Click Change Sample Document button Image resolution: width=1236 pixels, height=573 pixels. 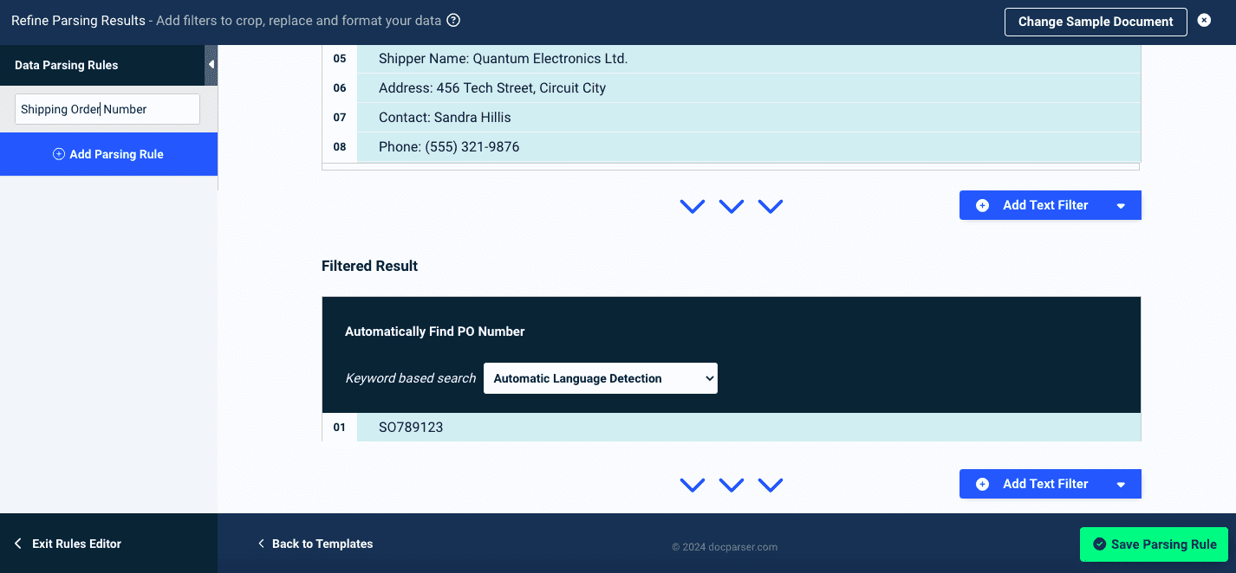(x=1095, y=22)
